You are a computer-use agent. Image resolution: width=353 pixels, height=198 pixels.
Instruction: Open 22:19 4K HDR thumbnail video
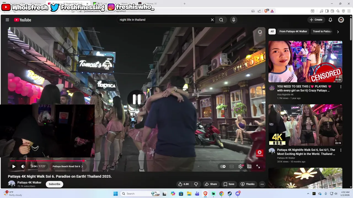[305, 125]
